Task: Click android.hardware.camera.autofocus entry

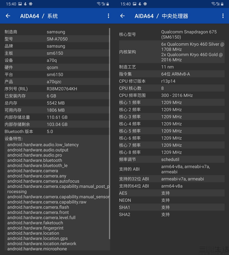Action: 43,181
